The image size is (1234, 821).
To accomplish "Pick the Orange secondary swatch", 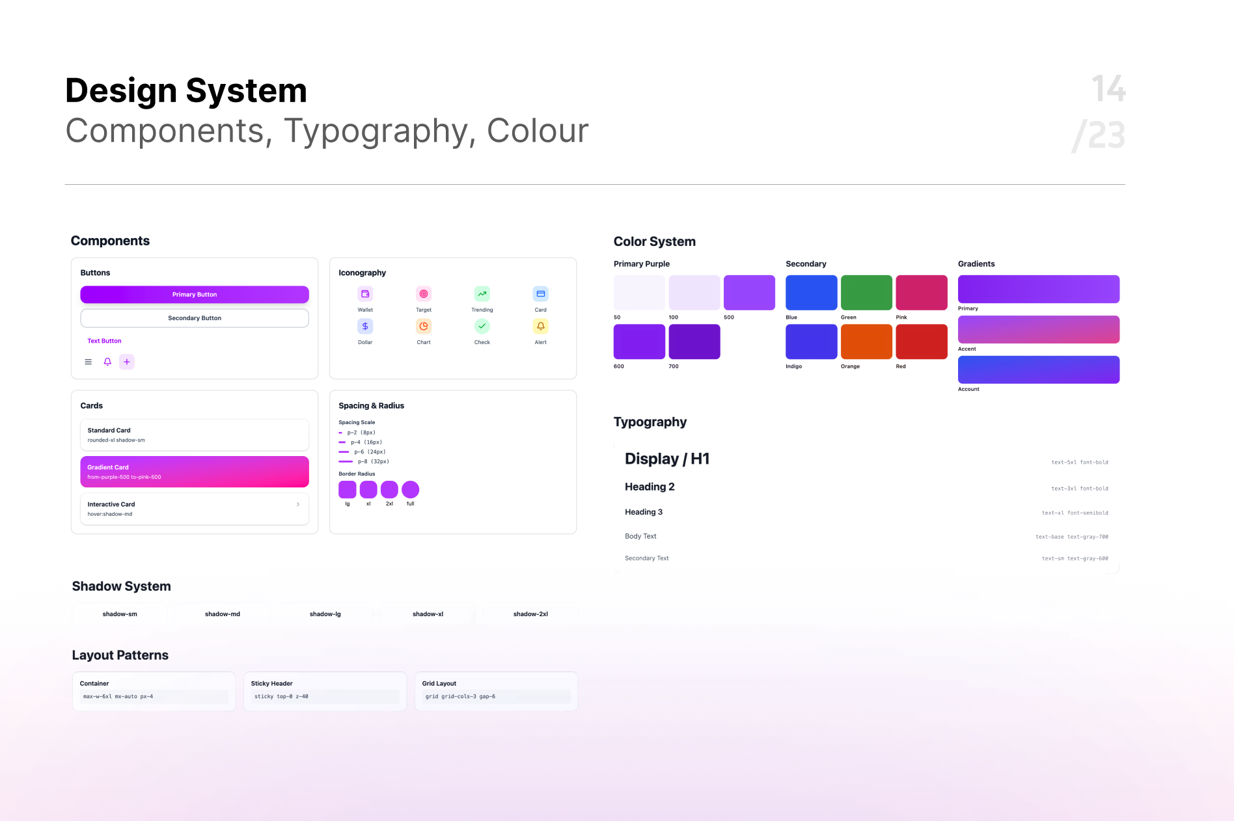I will pos(866,342).
